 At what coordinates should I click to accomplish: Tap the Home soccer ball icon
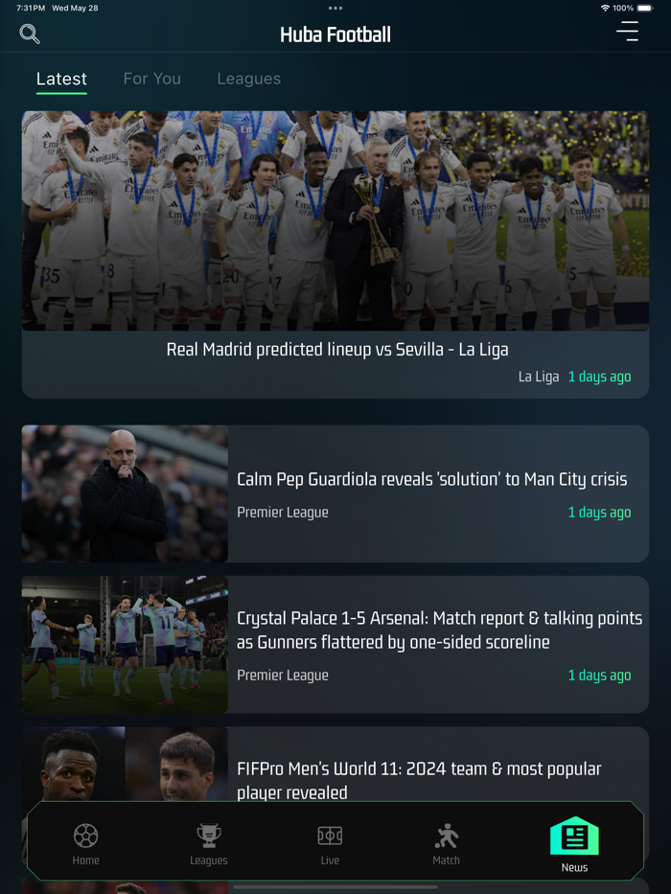tap(85, 836)
